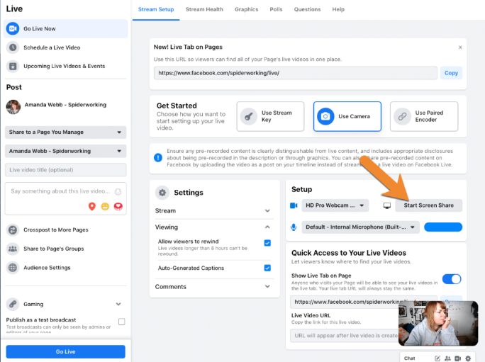The image size is (485, 362).
Task: Enable Publish as a test broadcast
Action: point(121,322)
